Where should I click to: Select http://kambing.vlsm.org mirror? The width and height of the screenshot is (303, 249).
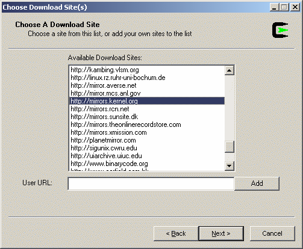coord(147,70)
